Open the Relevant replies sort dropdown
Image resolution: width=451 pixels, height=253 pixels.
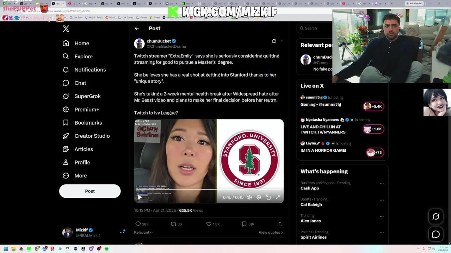pyautogui.click(x=143, y=233)
